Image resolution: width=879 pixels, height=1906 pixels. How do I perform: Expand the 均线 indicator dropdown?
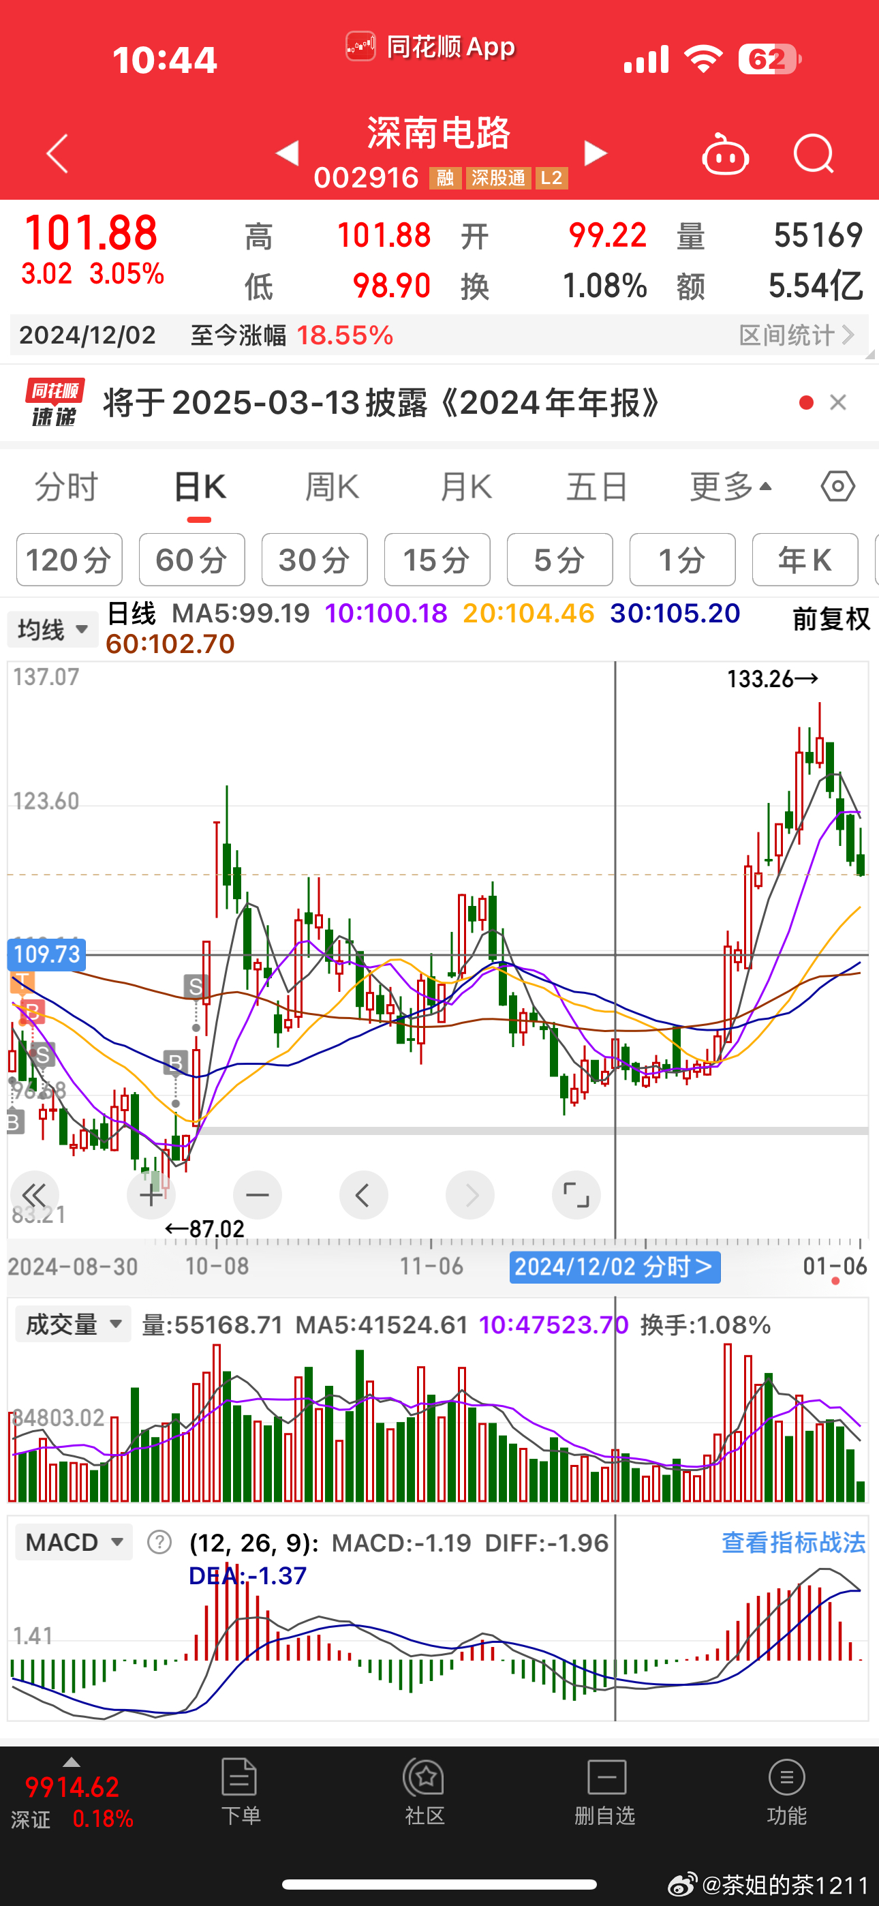point(52,630)
